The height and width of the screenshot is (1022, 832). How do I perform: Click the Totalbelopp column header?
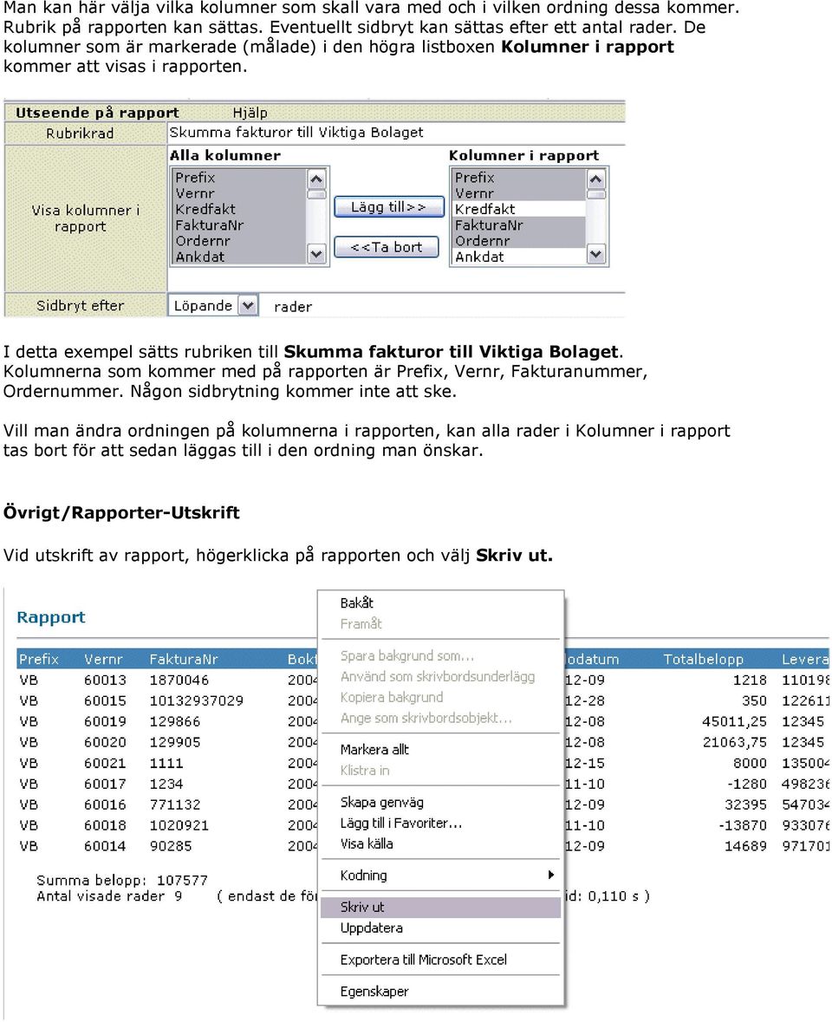(x=703, y=659)
